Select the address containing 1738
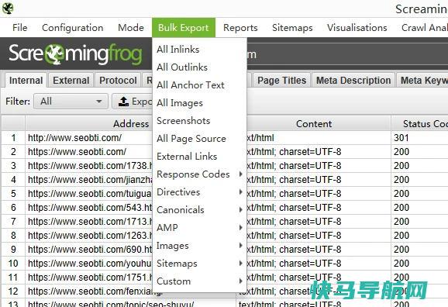This screenshot has height=307, width=448. pos(90,165)
